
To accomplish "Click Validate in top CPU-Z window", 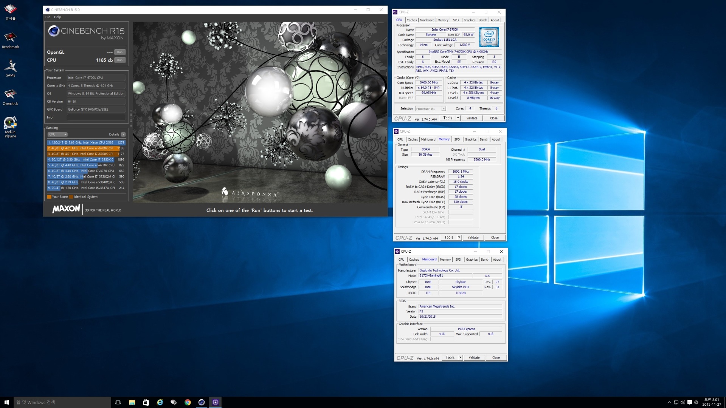I will (472, 118).
